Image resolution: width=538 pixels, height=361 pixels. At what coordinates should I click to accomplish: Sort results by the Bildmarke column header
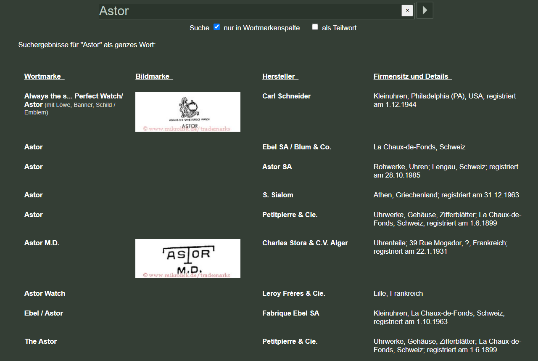tap(154, 76)
